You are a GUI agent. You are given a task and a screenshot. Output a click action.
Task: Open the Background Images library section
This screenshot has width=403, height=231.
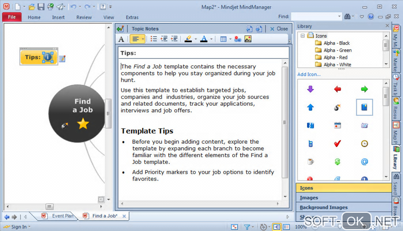coord(344,207)
